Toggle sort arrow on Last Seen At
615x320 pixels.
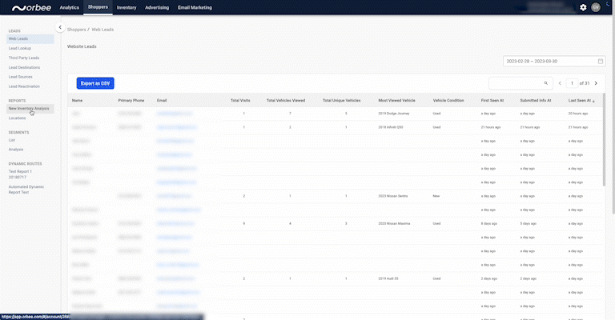(x=593, y=101)
